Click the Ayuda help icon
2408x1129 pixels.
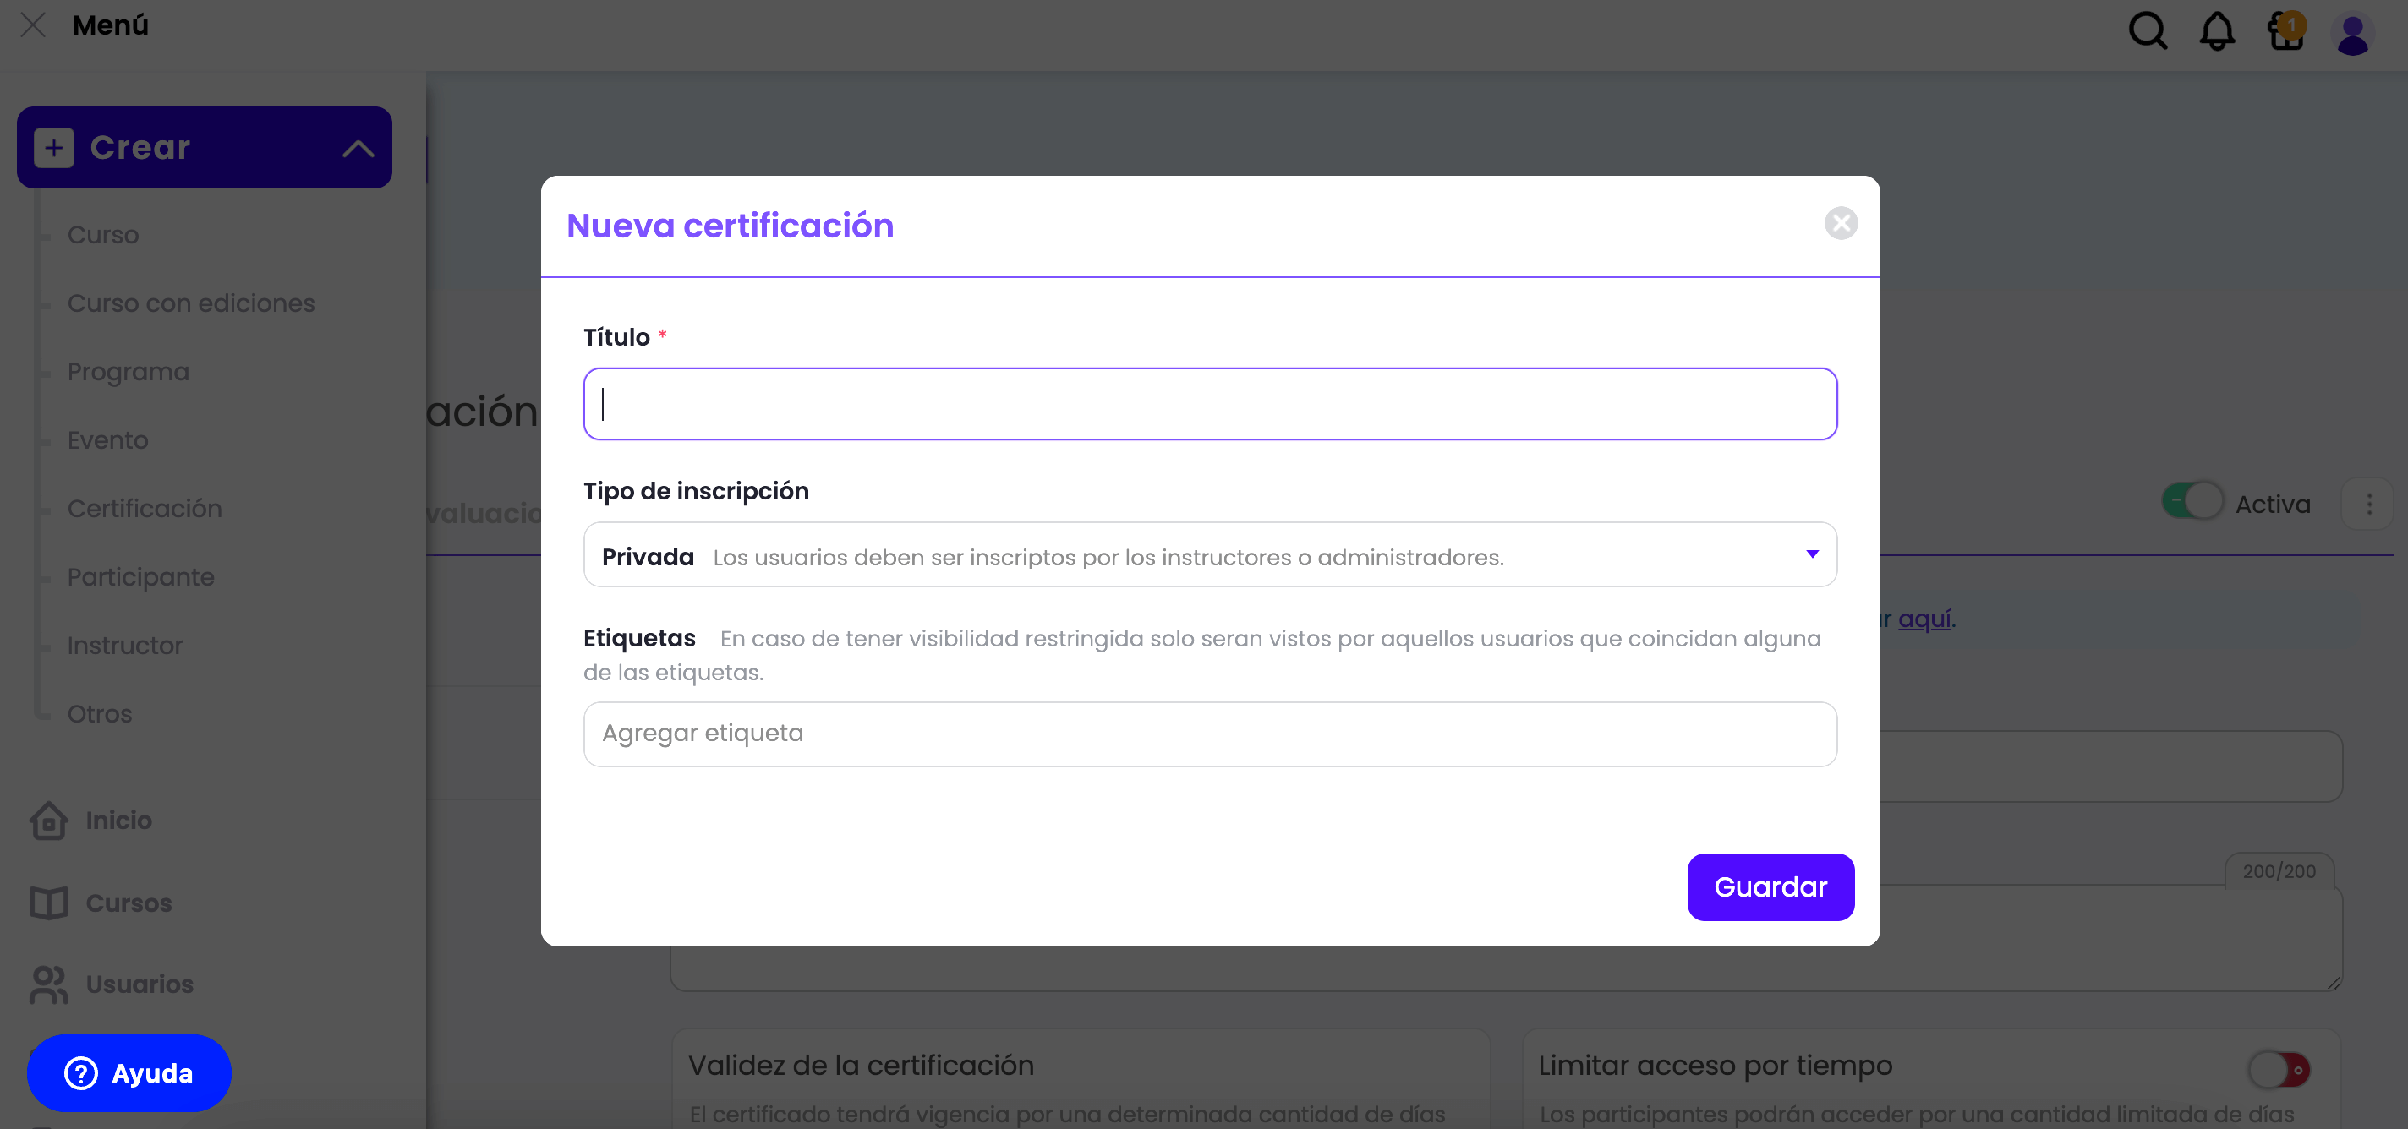pyautogui.click(x=81, y=1074)
